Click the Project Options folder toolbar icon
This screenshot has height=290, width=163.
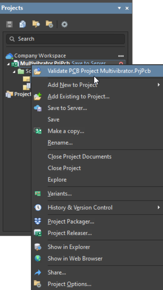50,24
